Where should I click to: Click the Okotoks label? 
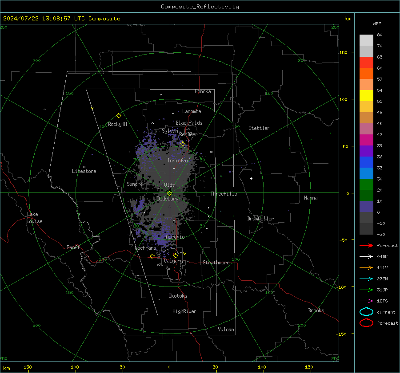pos(178,296)
